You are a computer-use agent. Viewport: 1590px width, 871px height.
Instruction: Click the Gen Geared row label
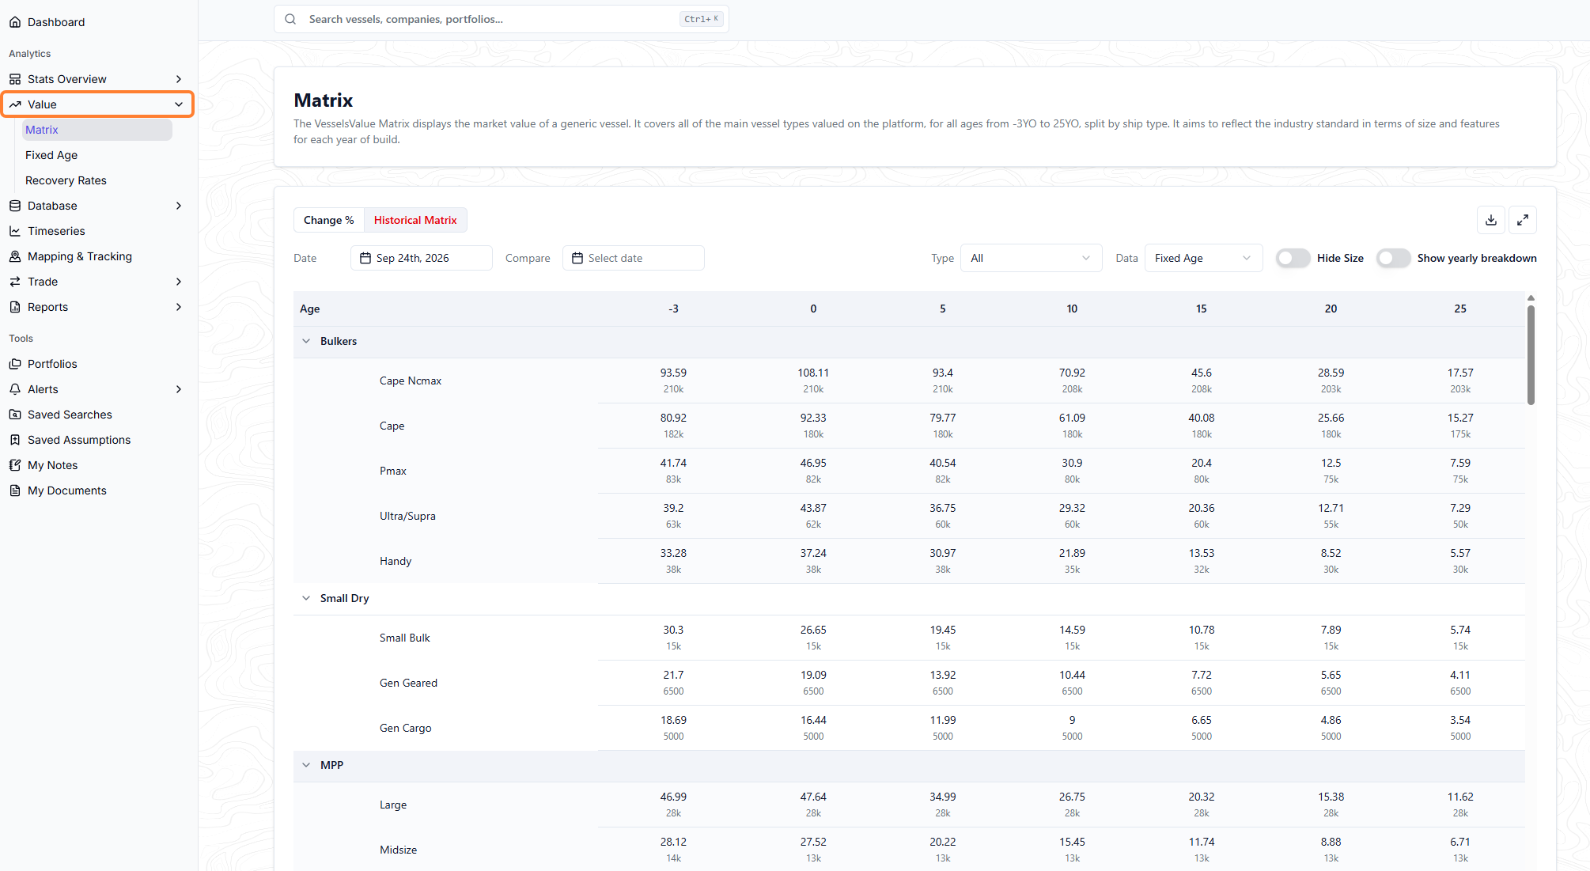(408, 683)
